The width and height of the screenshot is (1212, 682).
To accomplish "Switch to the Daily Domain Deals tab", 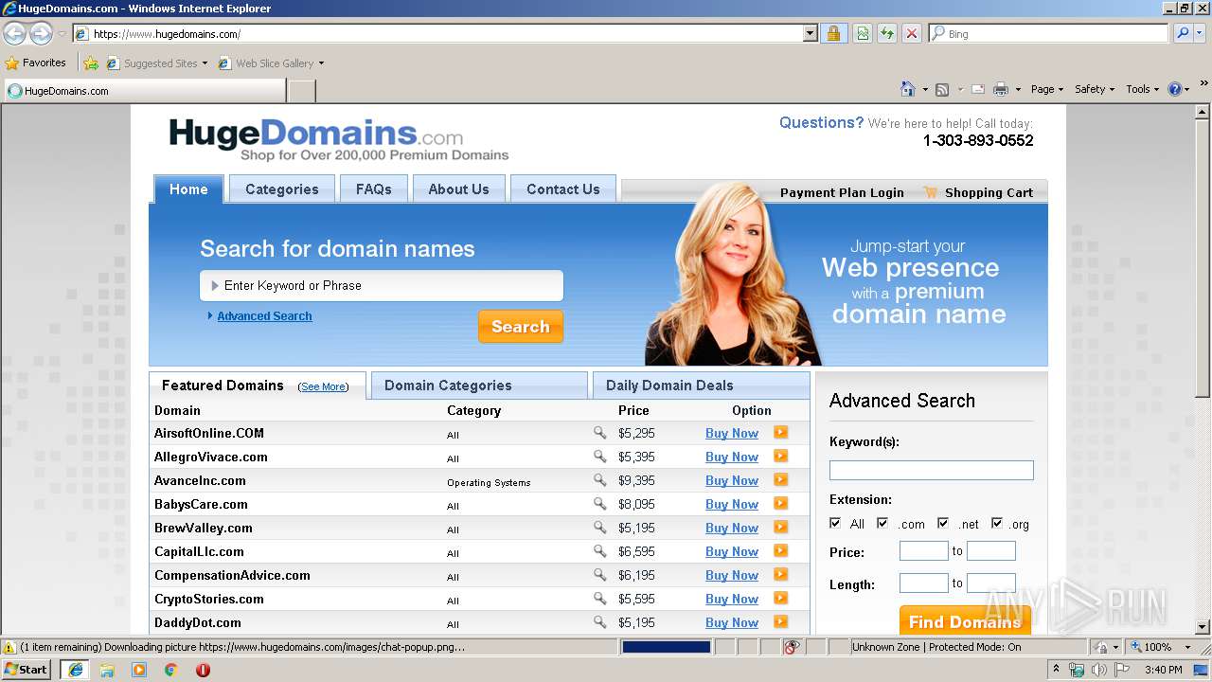I will coord(701,385).
